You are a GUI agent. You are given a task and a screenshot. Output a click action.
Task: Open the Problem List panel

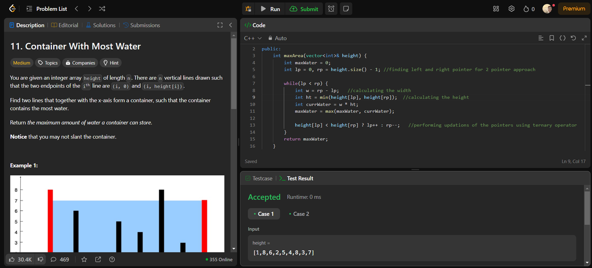tap(47, 9)
